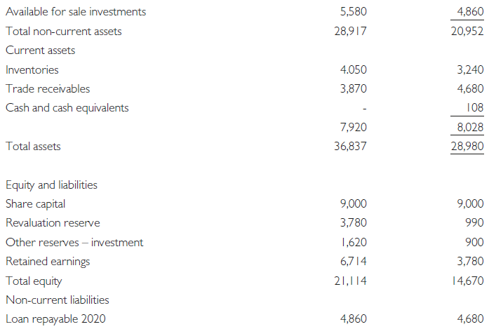Click the cash value 108
The height and width of the screenshot is (329, 489).
(473, 108)
